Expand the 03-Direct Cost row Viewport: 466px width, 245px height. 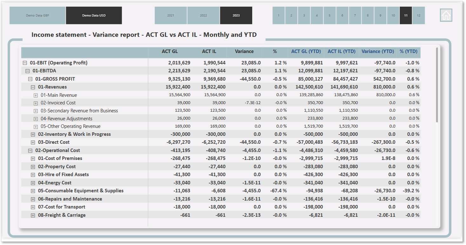coord(33,142)
